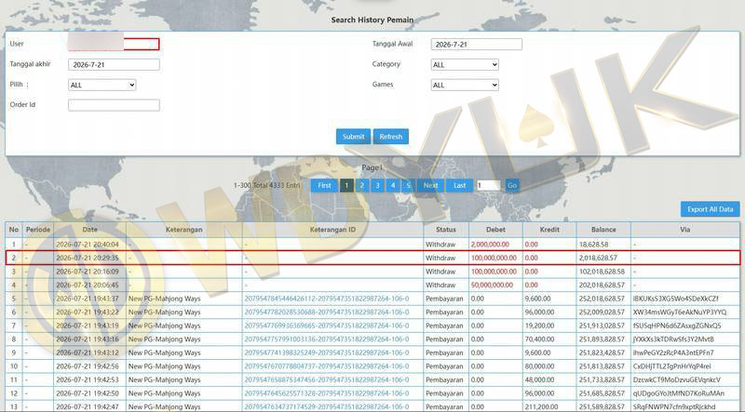
Task: Open Keterangan ID link in row 9
Action: pyautogui.click(x=327, y=352)
